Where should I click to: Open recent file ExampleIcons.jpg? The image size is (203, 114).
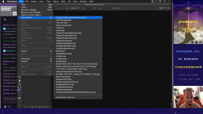[x=78, y=54]
